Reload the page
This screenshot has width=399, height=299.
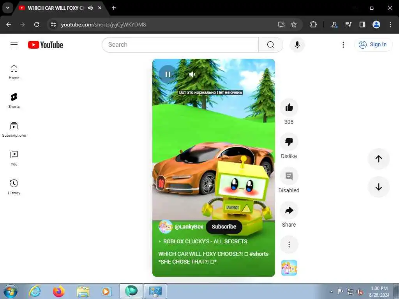(37, 25)
